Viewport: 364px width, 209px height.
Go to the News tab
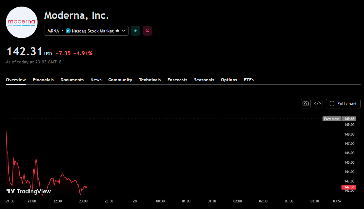click(96, 80)
